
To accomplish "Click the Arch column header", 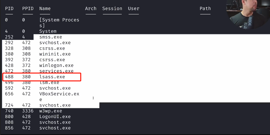I will [x=90, y=8].
